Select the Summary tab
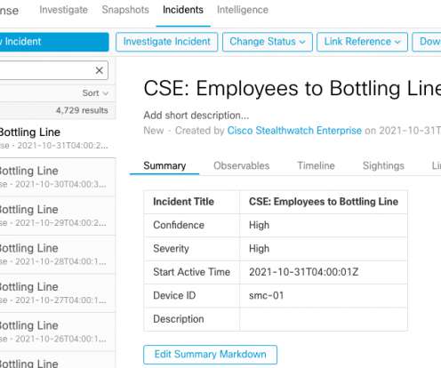441x368 pixels. [x=164, y=165]
